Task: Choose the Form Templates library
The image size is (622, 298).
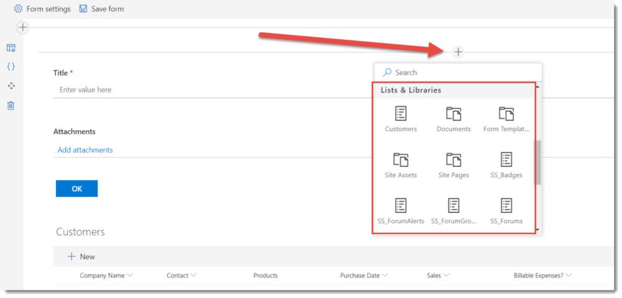Action: coord(506,114)
